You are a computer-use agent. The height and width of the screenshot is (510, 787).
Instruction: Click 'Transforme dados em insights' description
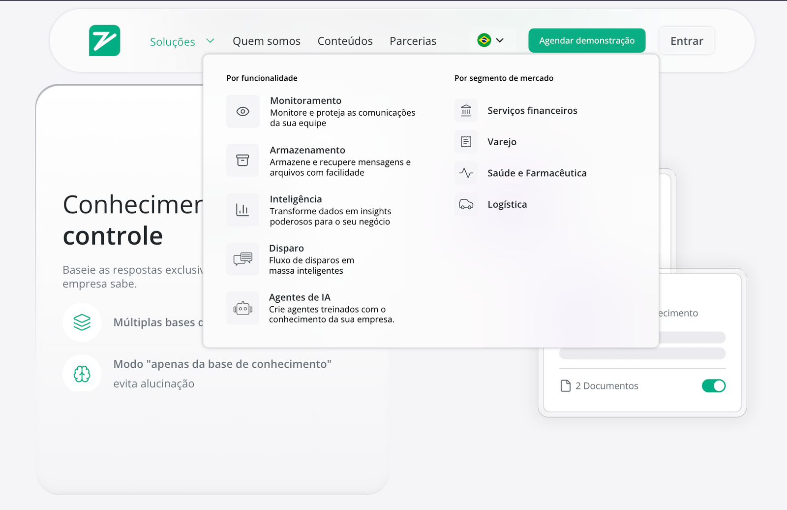(x=331, y=217)
